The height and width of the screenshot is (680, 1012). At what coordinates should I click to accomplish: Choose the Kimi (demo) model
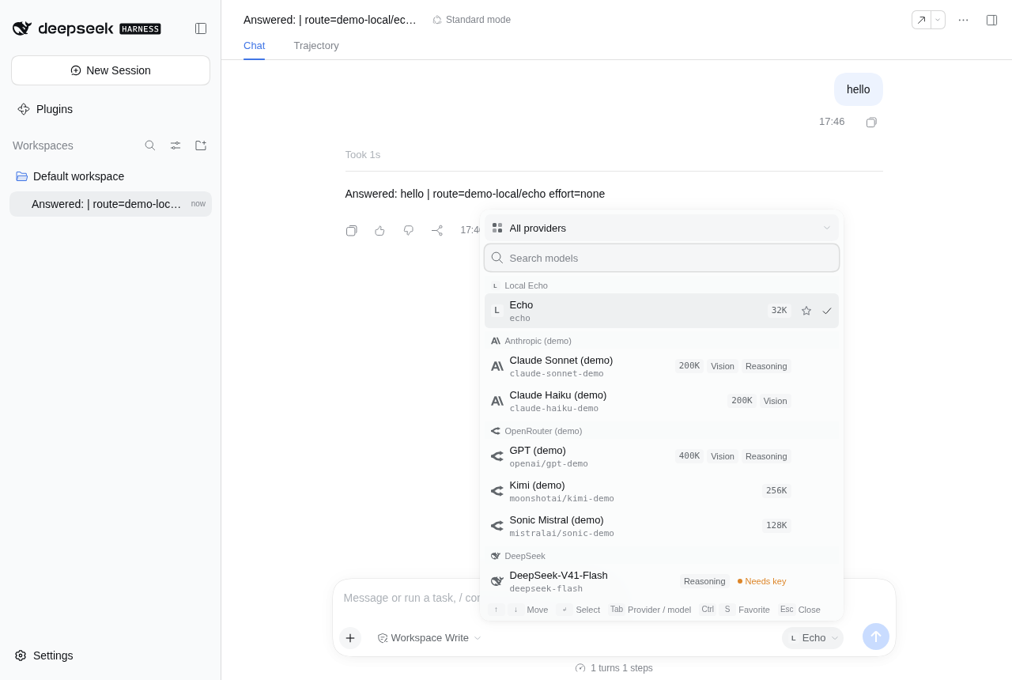coord(662,491)
